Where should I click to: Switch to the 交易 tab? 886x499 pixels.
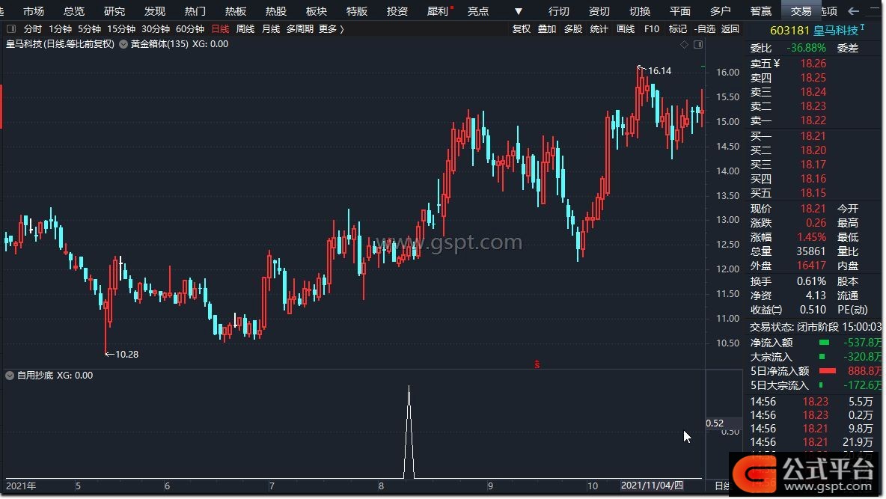[801, 10]
